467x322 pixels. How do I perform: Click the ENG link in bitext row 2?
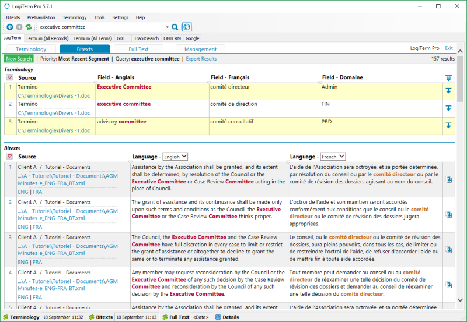tap(23, 227)
